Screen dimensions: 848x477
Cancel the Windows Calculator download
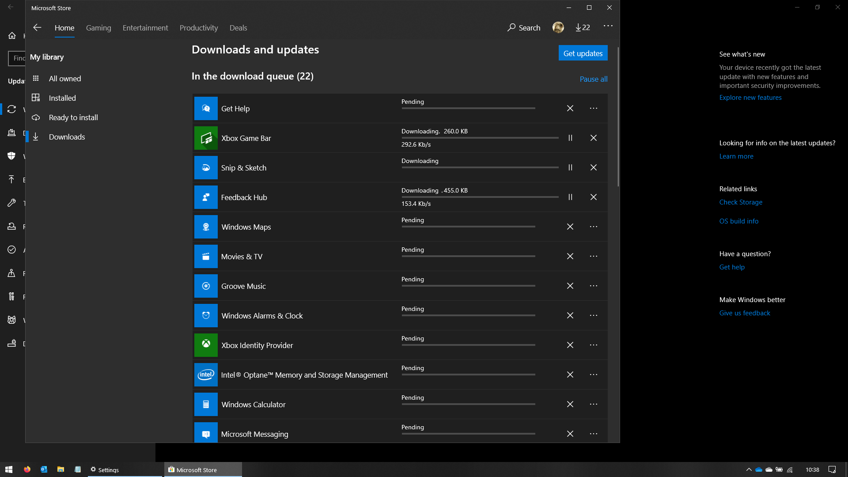click(570, 404)
